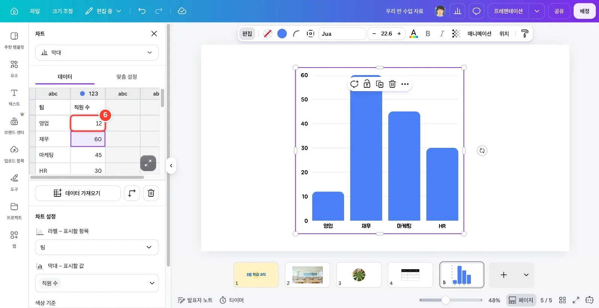Open presenter notes (발표자 노트)
599x308 pixels.
click(195, 300)
